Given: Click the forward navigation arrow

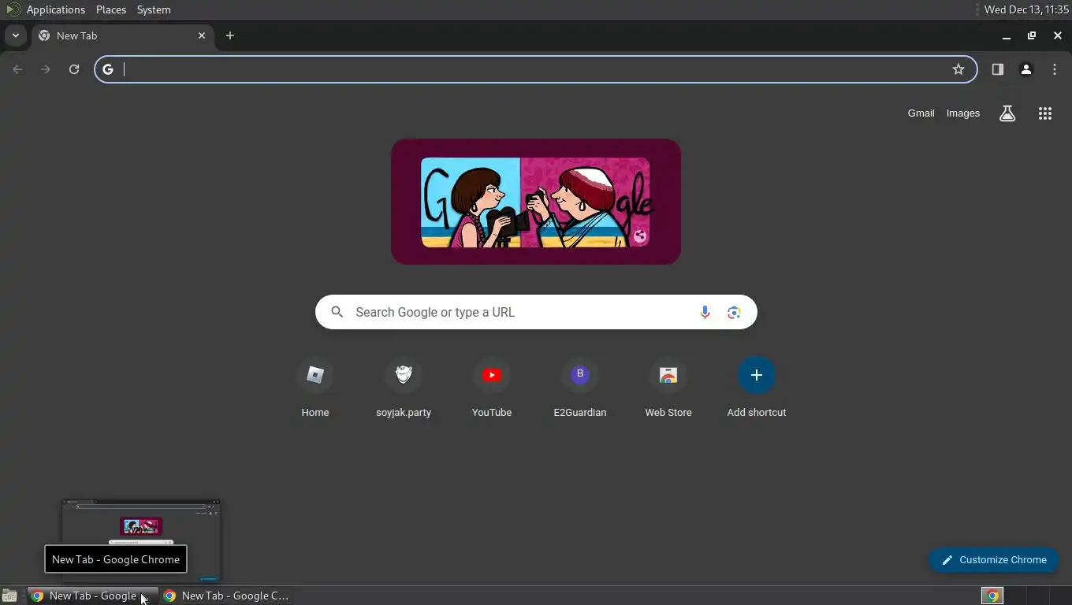Looking at the screenshot, I should [x=46, y=69].
